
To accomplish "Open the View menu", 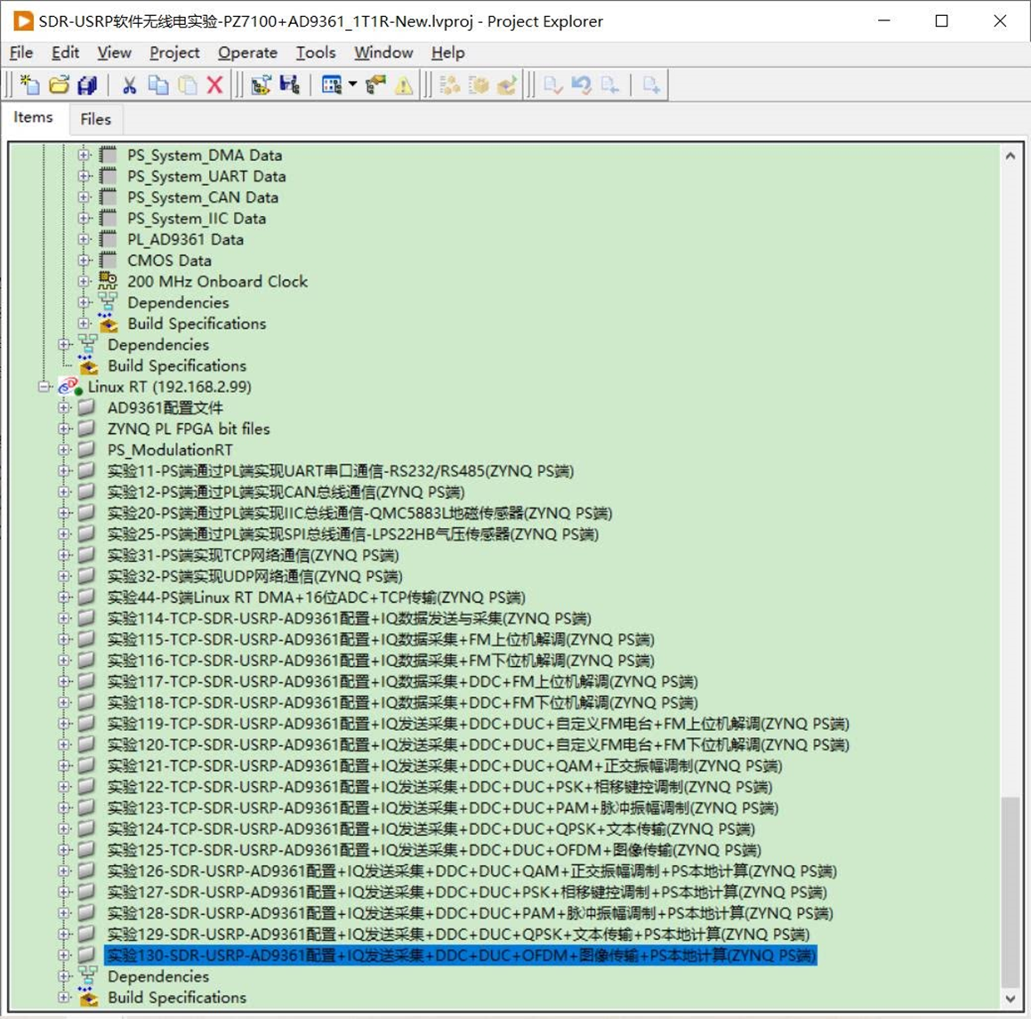I will (115, 52).
